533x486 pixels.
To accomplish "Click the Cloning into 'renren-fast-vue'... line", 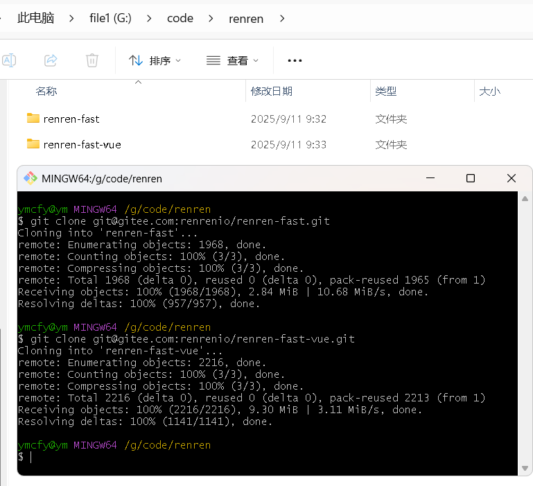I will click(120, 351).
